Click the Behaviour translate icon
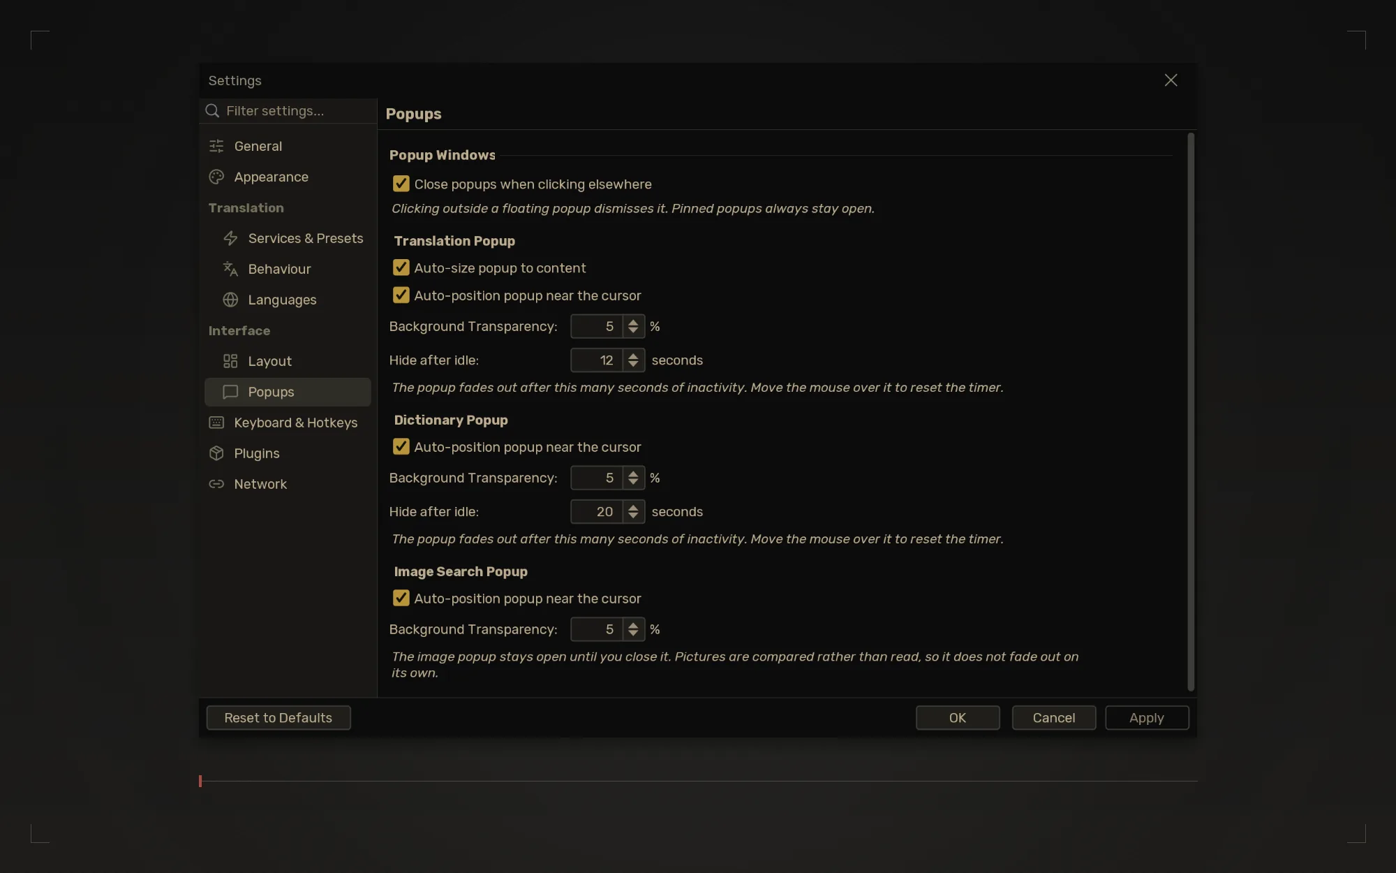This screenshot has width=1396, height=873. (230, 269)
